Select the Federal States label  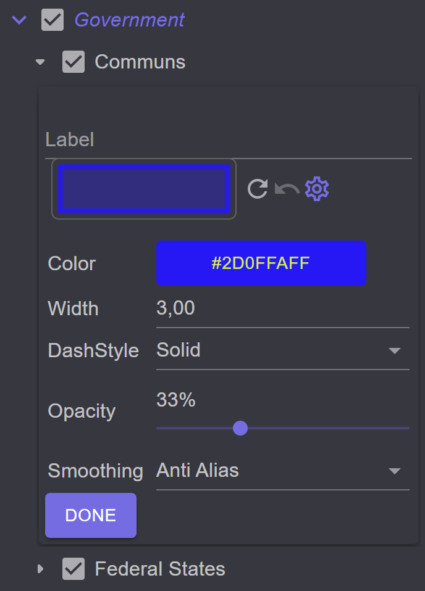tap(160, 569)
